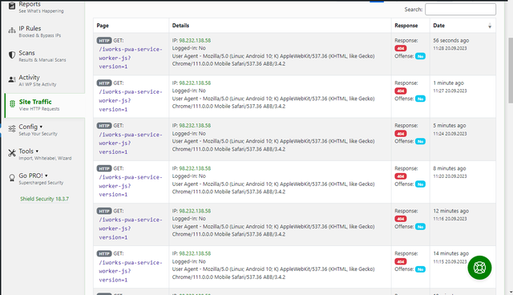Click the Go PRO award icon
Image resolution: width=513 pixels, height=295 pixels.
click(x=12, y=178)
